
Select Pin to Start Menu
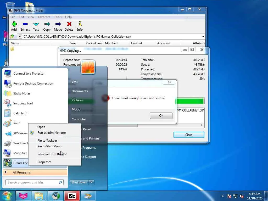pos(55,146)
